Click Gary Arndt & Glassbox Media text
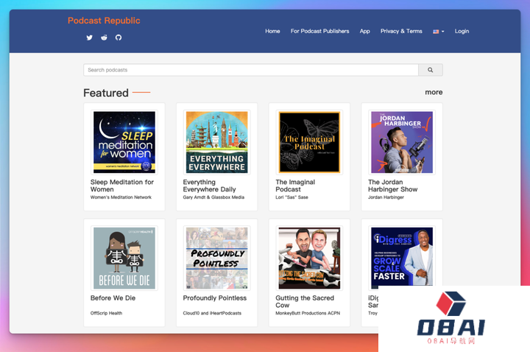530x352 pixels. coord(213,197)
